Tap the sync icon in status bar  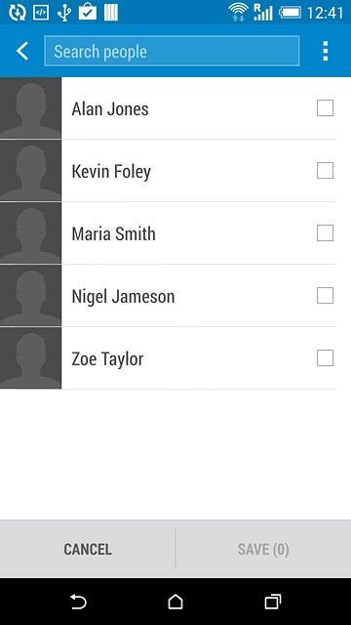pos(17,13)
